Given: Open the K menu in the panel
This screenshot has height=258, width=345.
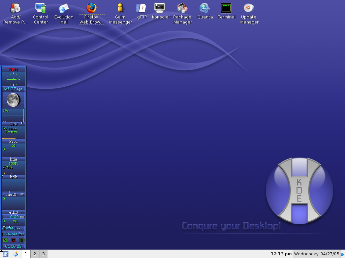Looking at the screenshot, I should pyautogui.click(x=6, y=254).
